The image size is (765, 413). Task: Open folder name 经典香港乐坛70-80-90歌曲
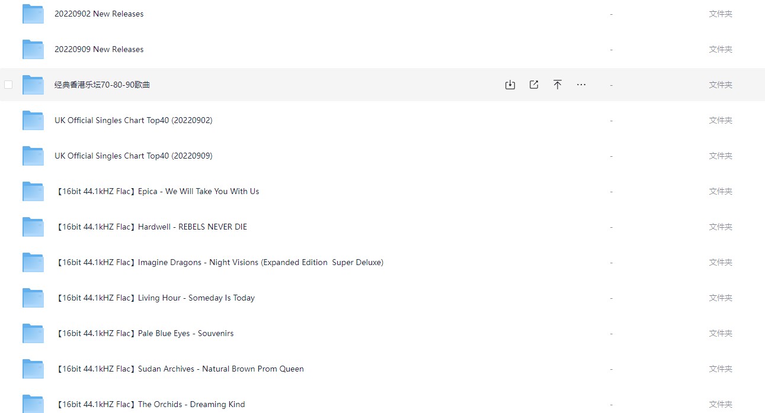point(102,85)
